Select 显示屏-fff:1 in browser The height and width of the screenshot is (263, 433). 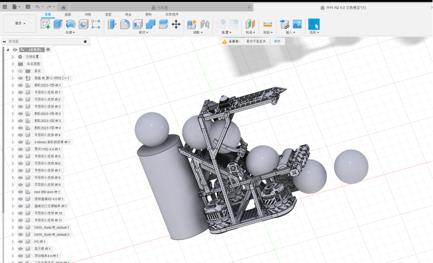pos(42,248)
